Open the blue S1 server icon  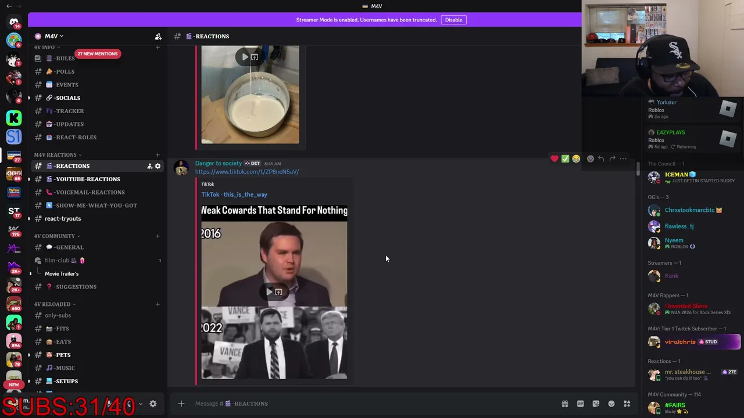(14, 136)
